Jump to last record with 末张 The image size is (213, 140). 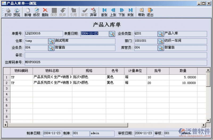(x=130, y=12)
